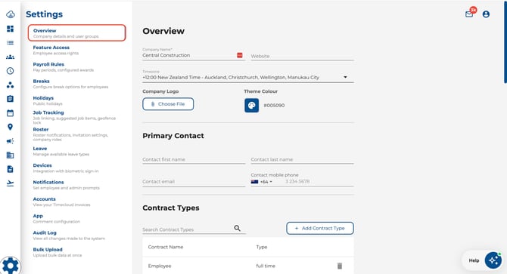Click the Choose File button
The width and height of the screenshot is (507, 274).
pos(168,104)
